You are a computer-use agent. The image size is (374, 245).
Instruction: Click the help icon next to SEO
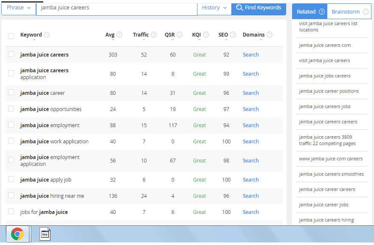233,35
